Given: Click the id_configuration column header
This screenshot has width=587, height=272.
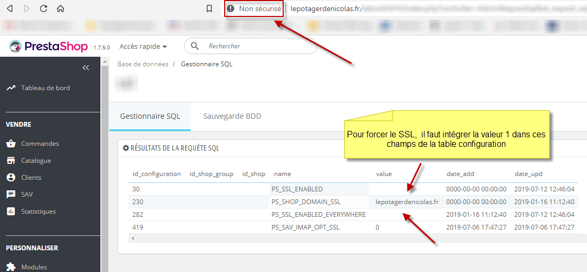Looking at the screenshot, I should tap(157, 174).
